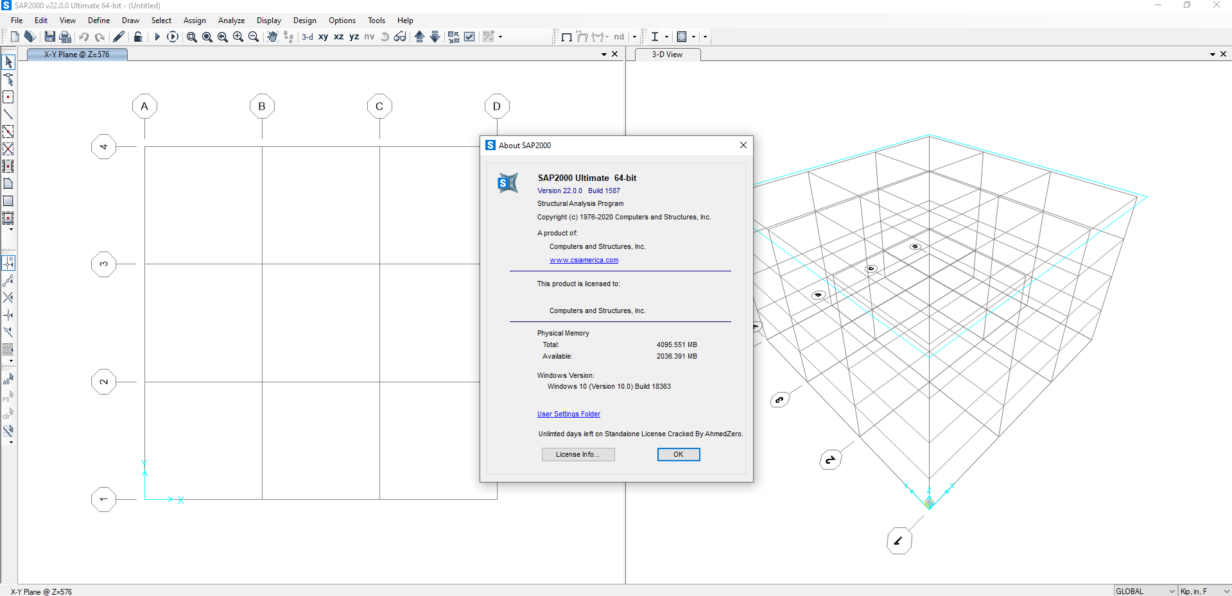Click the Undo arrow icon
The image size is (1232, 596).
[83, 37]
